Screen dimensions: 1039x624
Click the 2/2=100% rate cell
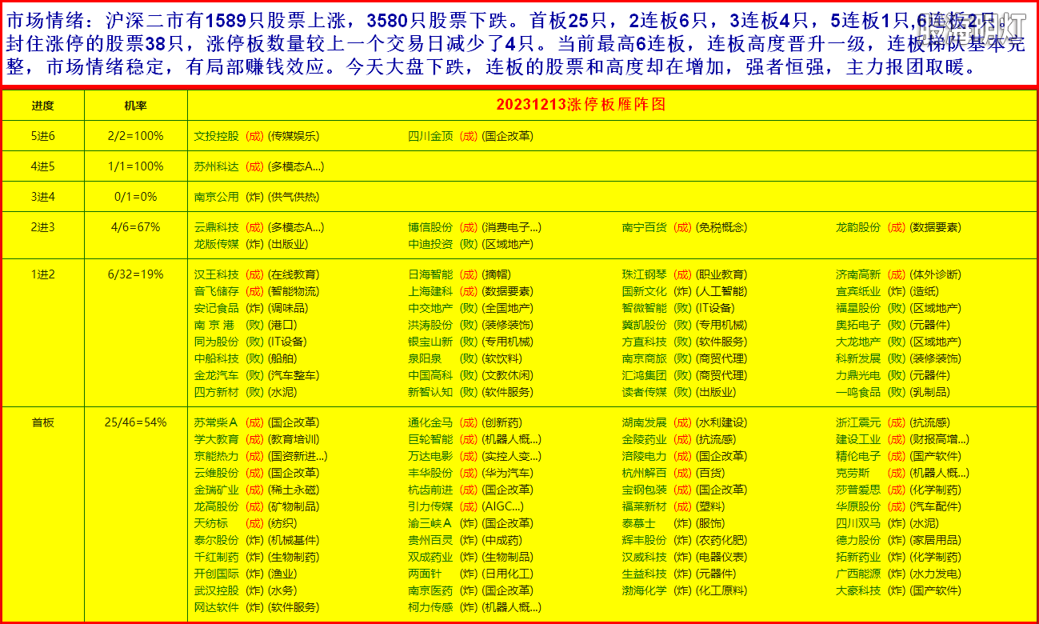click(x=135, y=136)
